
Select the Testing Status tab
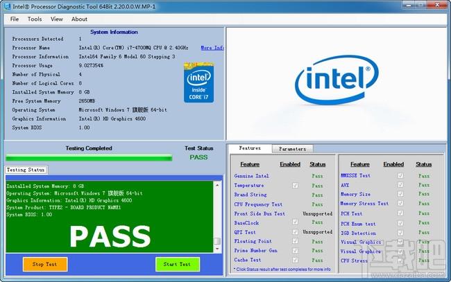[x=26, y=170]
